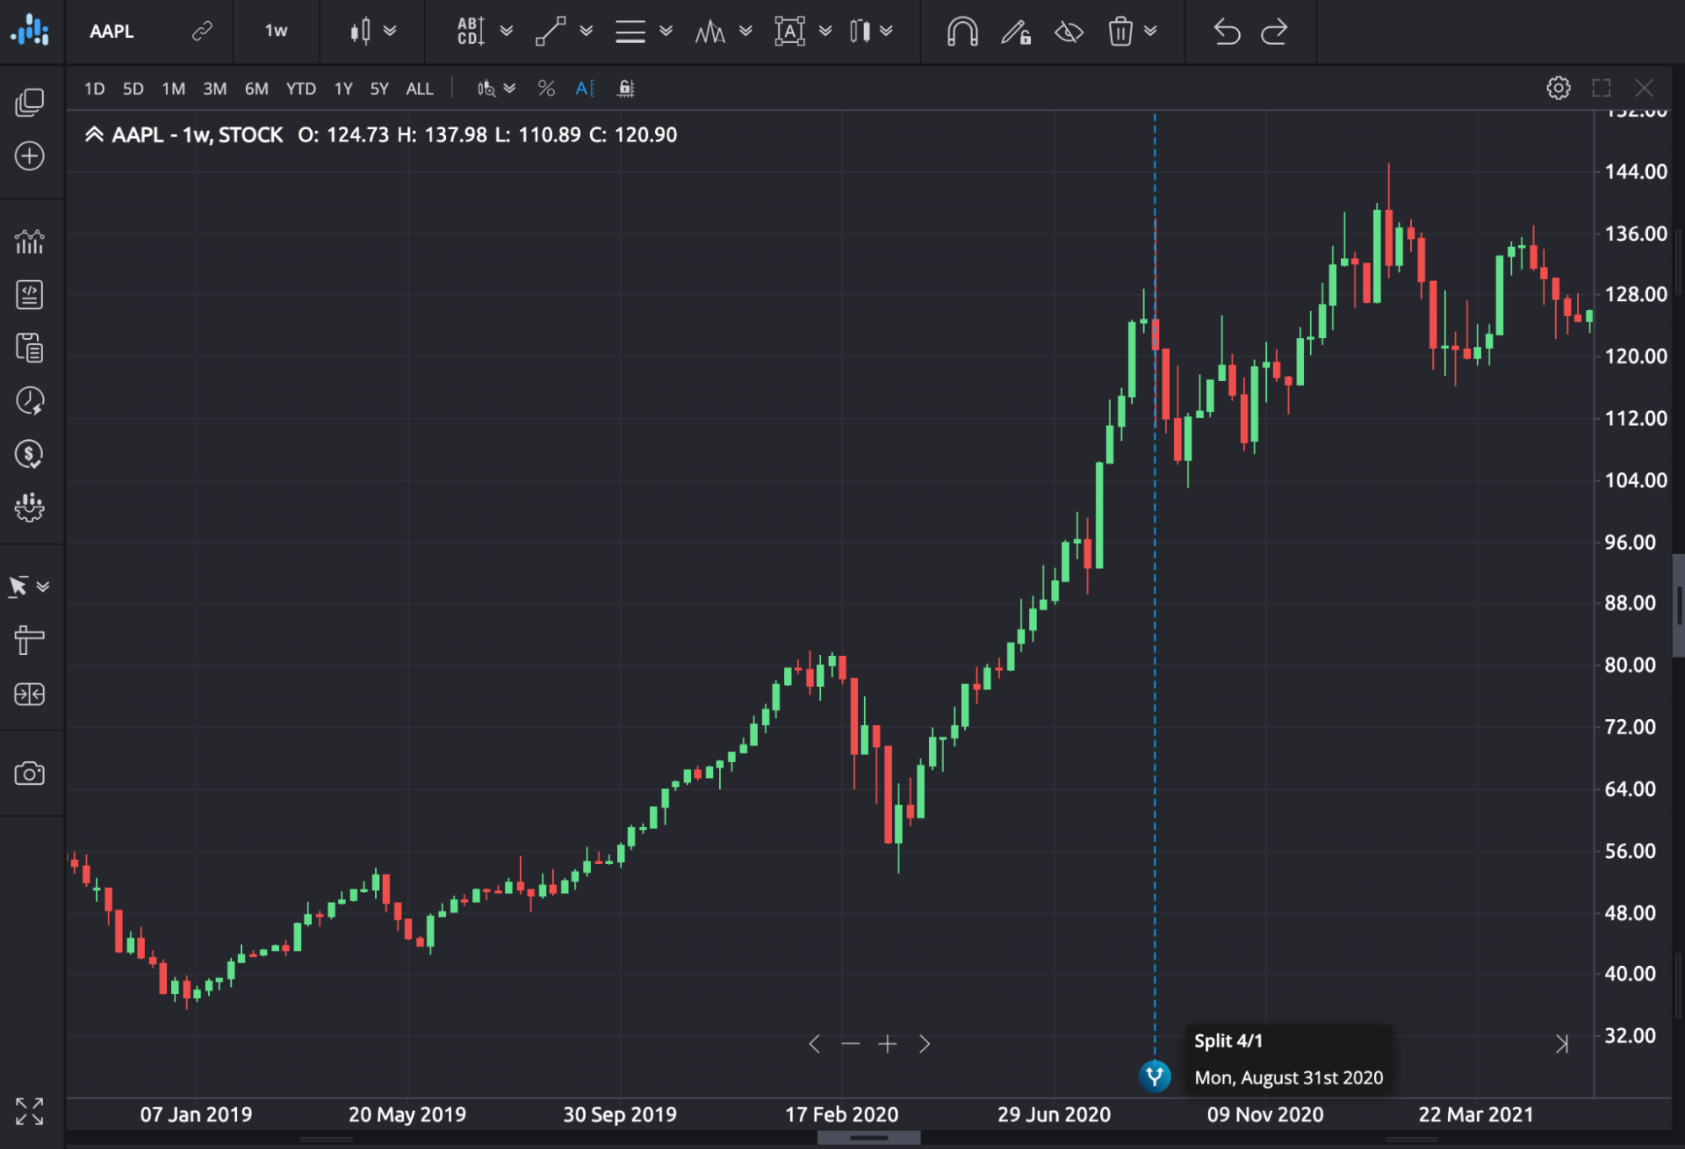The height and width of the screenshot is (1149, 1685).
Task: Take a chart snapshot camera icon
Action: pos(30,774)
